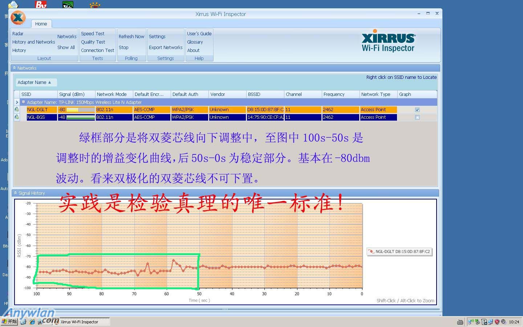This screenshot has height=327, width=523.
Task: Check Graph checkbox for NGL-BGS
Action: 417,117
